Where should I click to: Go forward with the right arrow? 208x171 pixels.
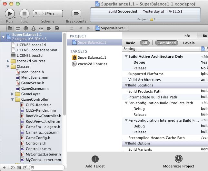point(88,28)
